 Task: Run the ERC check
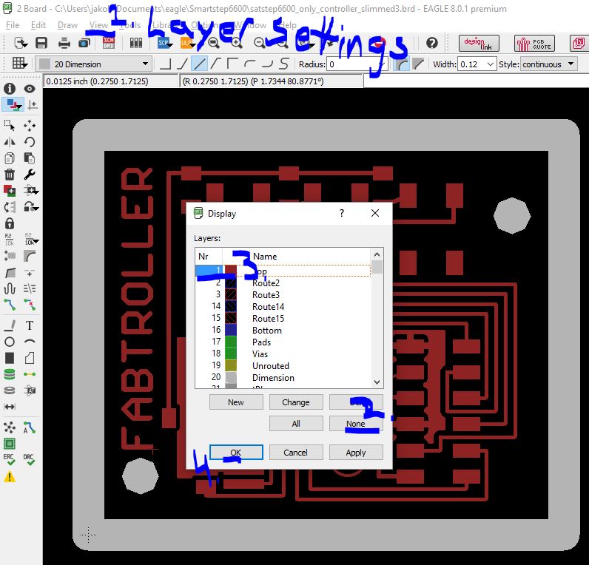click(x=10, y=459)
